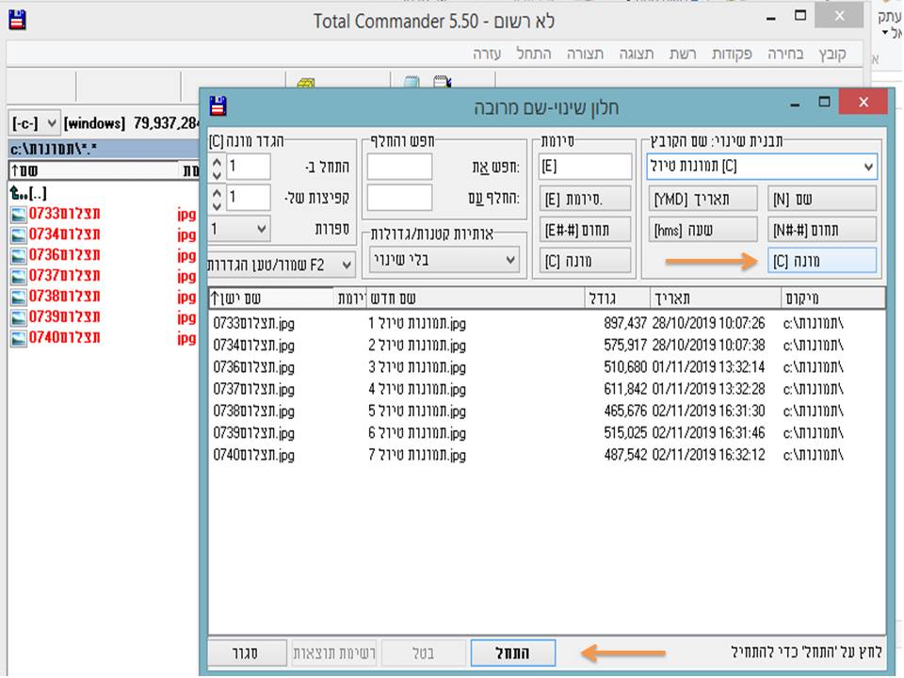904x678 pixels.
Task: Click the '[E#-#] תחום' extension range button
Action: tap(585, 230)
